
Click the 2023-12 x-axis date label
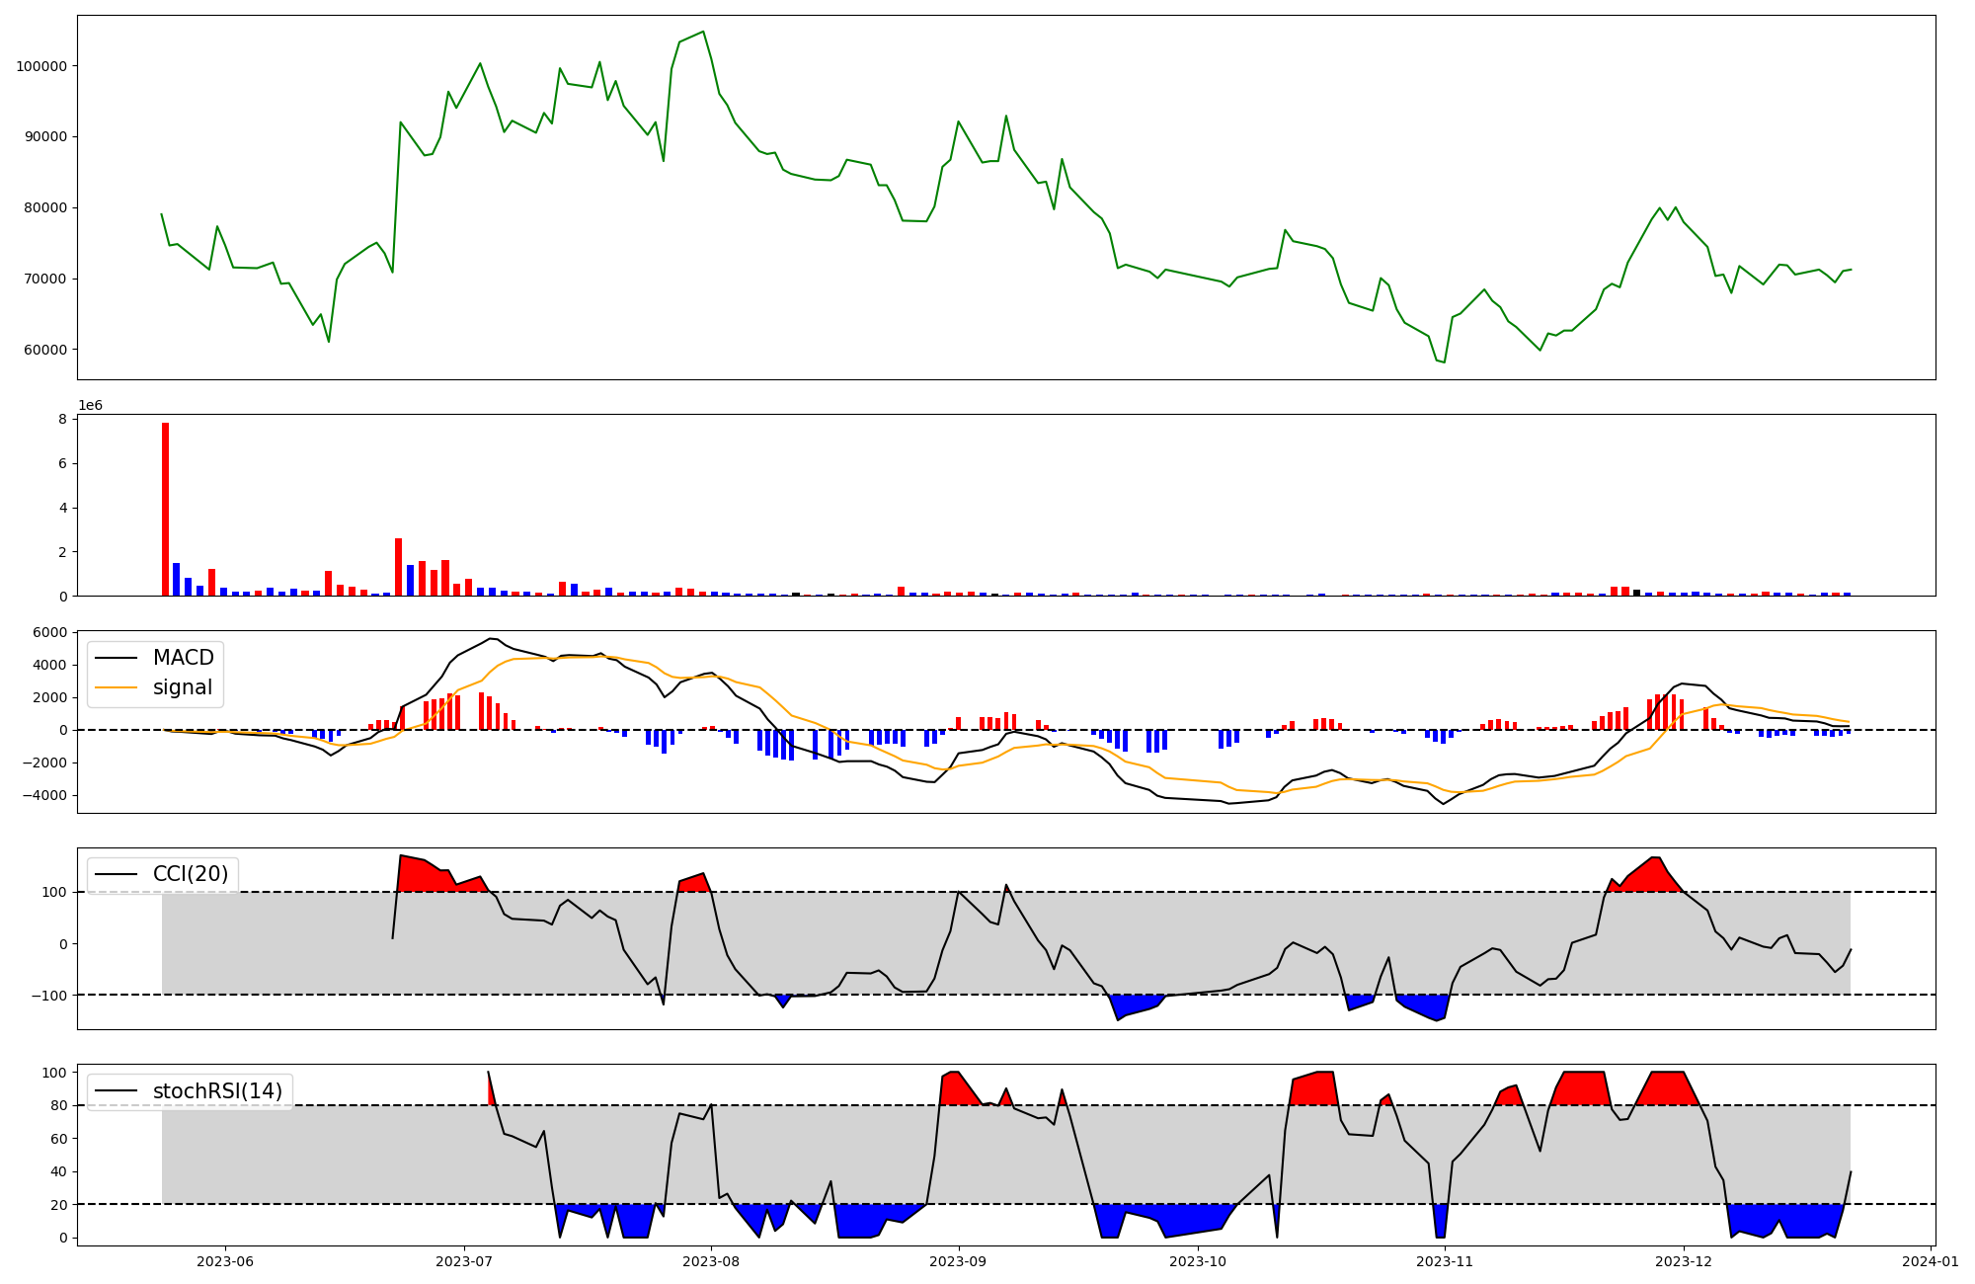click(1683, 1261)
